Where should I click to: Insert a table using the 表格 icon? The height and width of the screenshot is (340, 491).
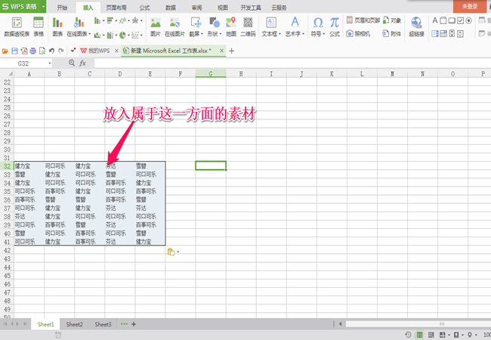click(x=39, y=27)
